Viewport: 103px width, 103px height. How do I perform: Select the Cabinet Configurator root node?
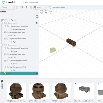click(x=10, y=20)
